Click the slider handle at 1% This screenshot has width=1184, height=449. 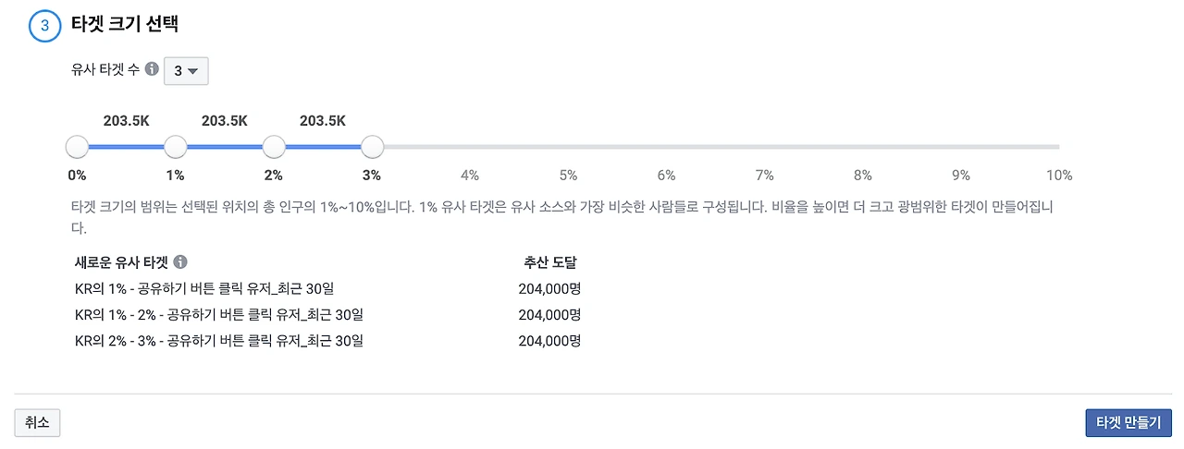point(175,147)
